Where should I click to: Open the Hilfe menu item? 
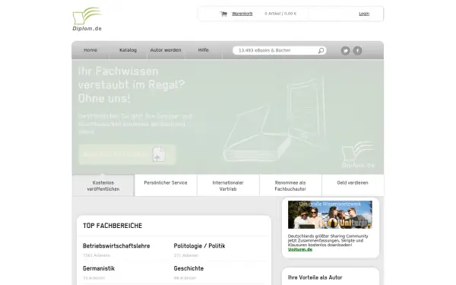(x=203, y=50)
